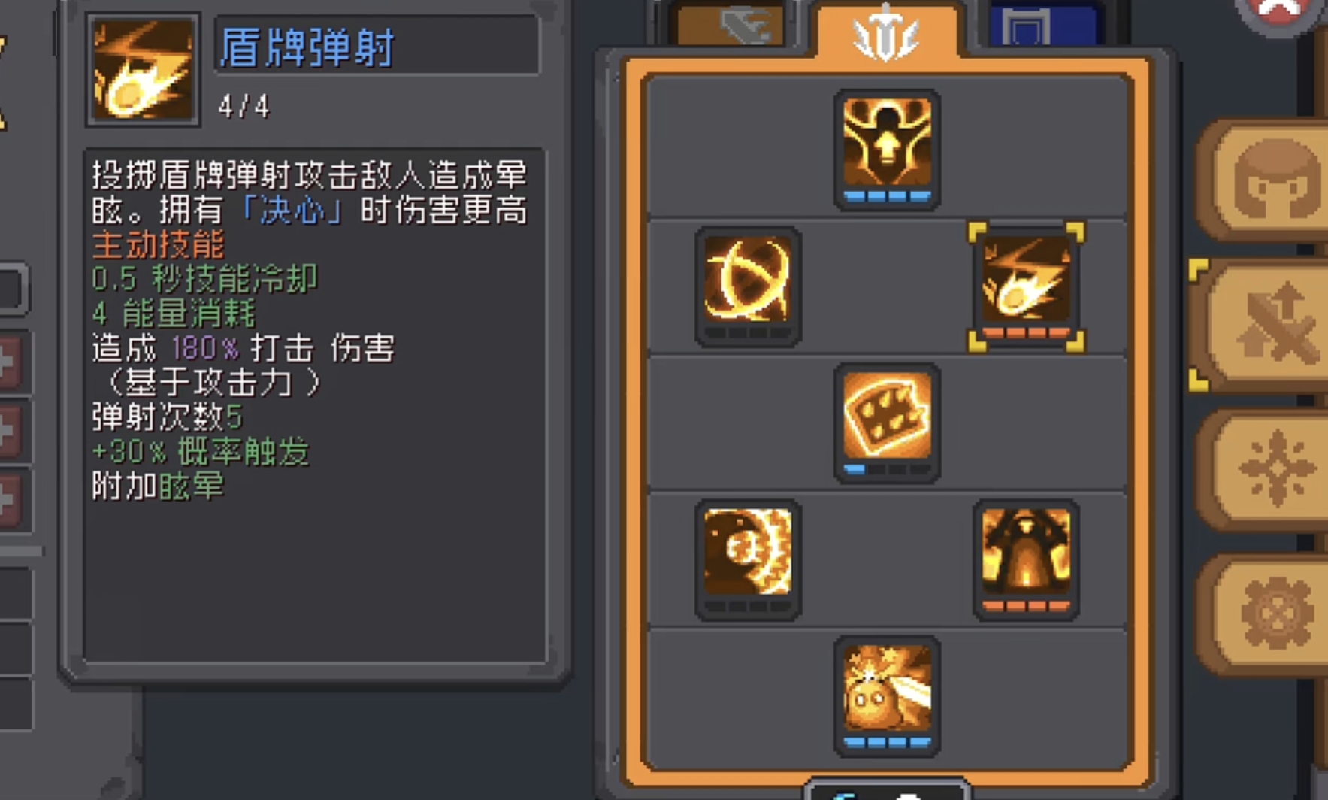
Task: Select the dark guardian figure skill icon
Action: 1026,559
